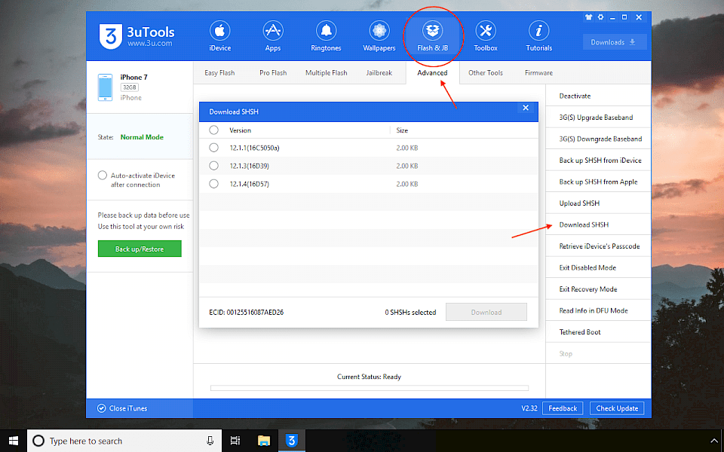The image size is (724, 452).
Task: Click Download SHSH in the right panel
Action: (x=598, y=224)
